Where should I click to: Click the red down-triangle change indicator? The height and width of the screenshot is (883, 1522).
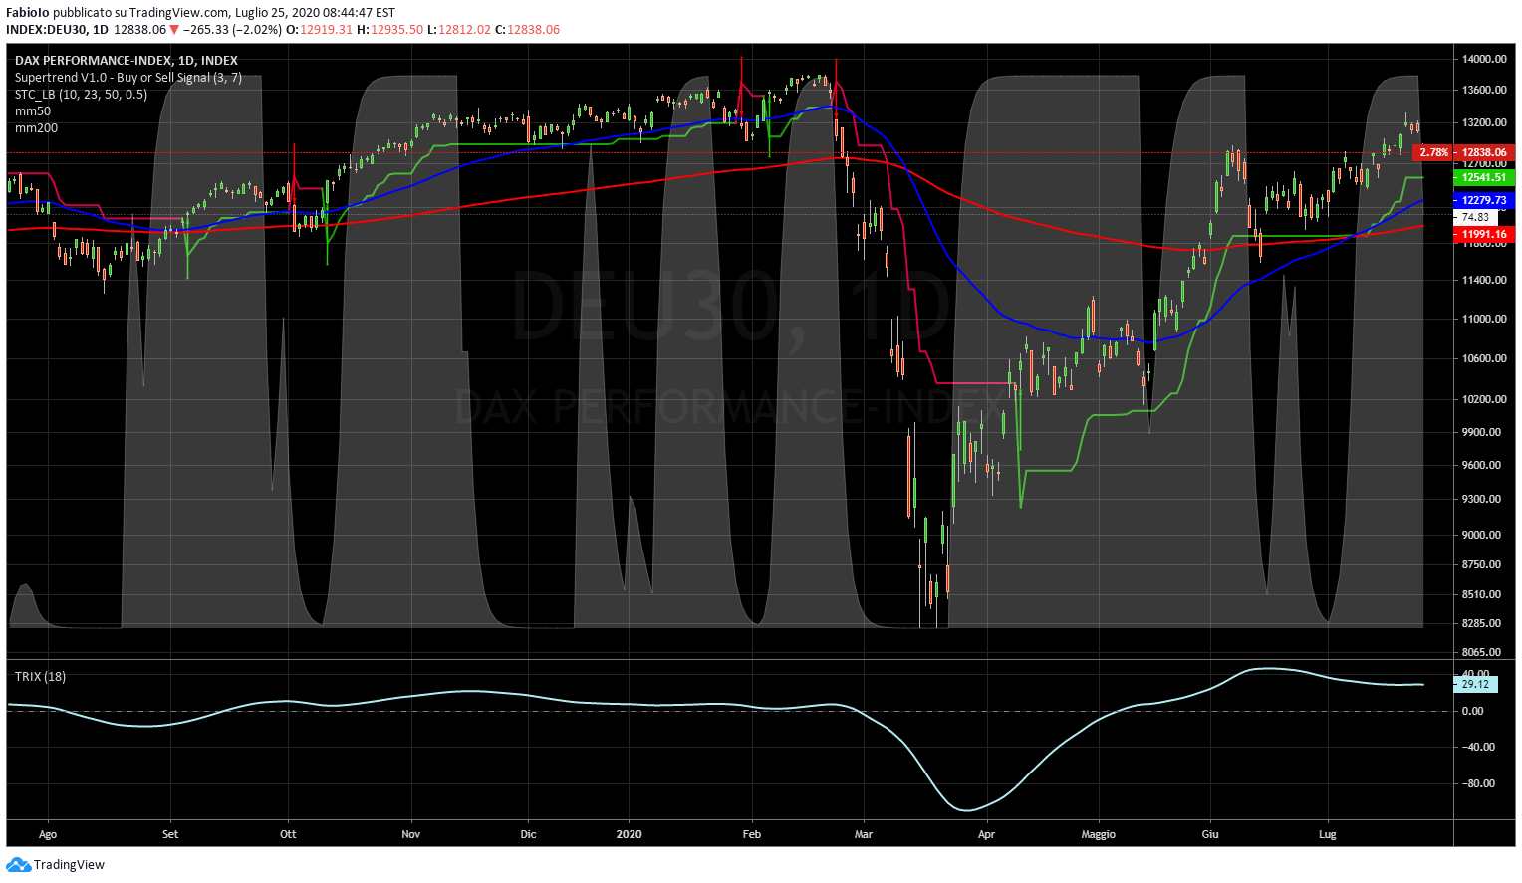174,30
